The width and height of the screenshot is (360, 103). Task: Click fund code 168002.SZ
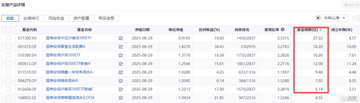point(27,98)
